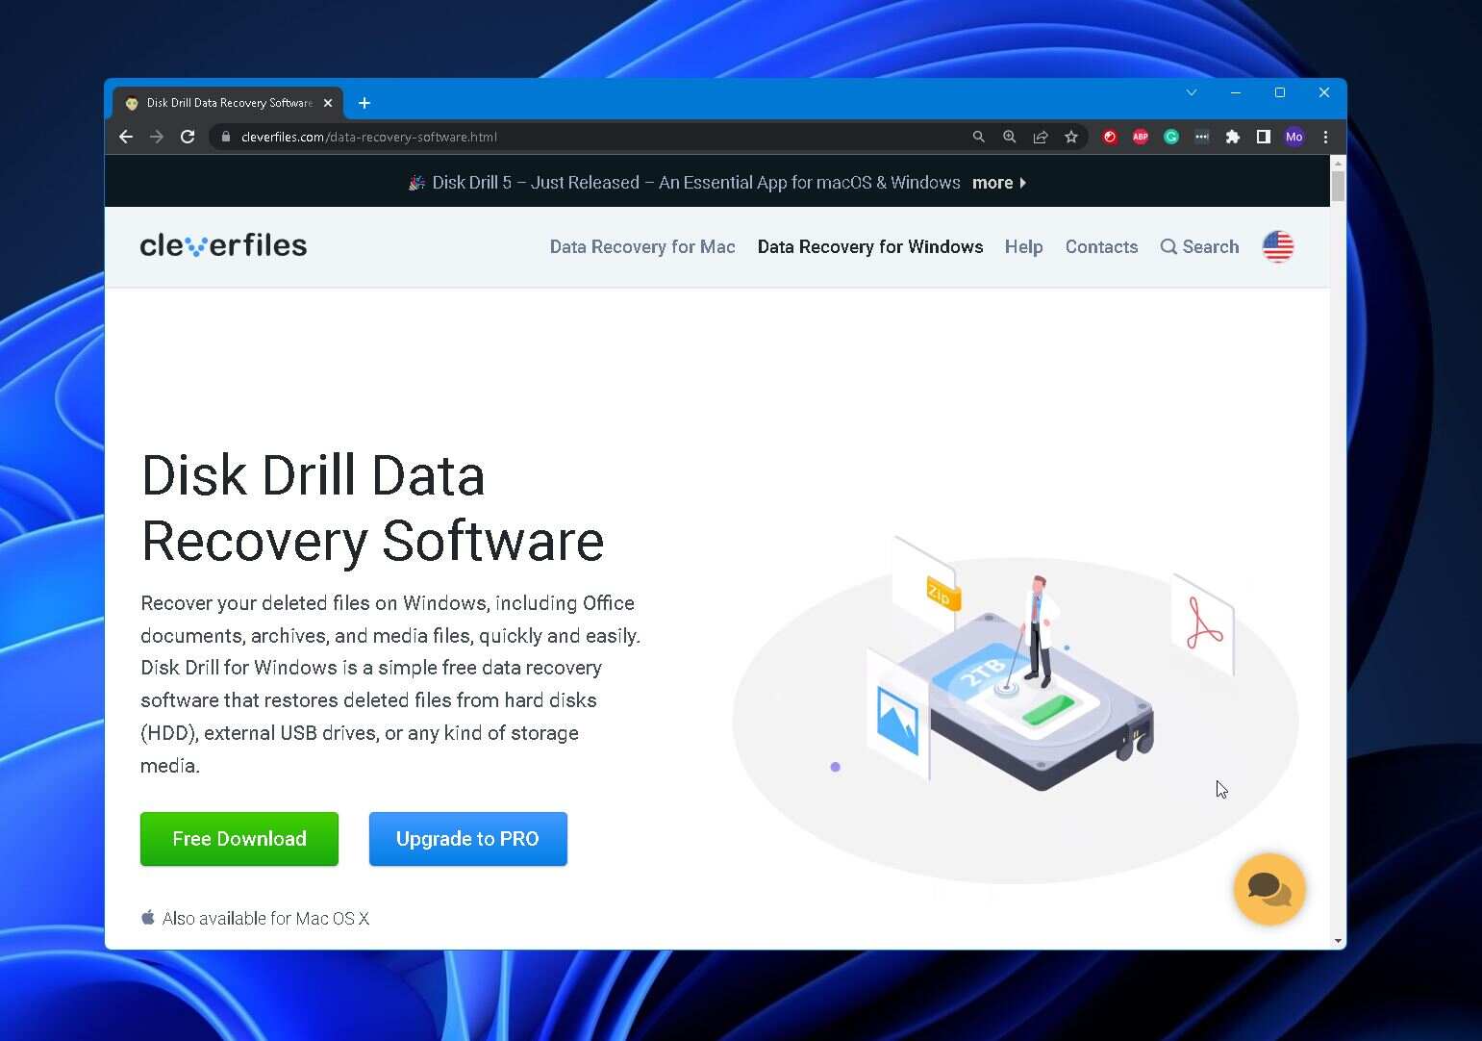1482x1041 pixels.
Task: Close the Chrome window
Action: click(x=1324, y=92)
